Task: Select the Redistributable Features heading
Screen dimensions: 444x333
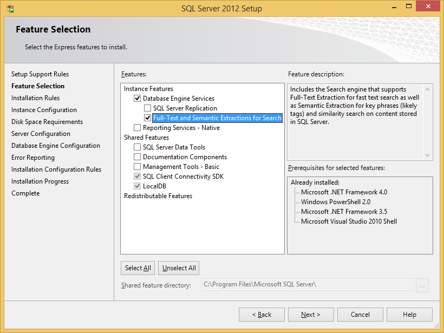Action: [158, 196]
